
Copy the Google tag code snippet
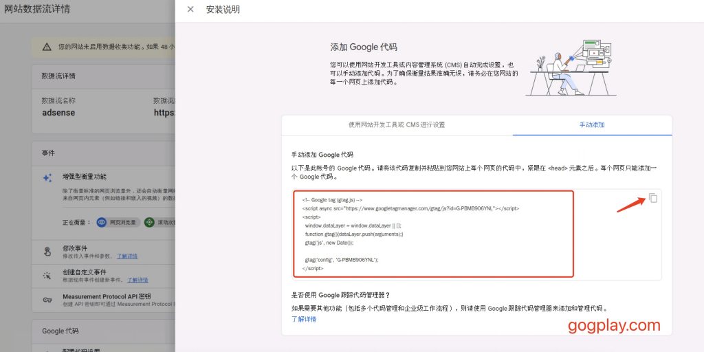653,198
